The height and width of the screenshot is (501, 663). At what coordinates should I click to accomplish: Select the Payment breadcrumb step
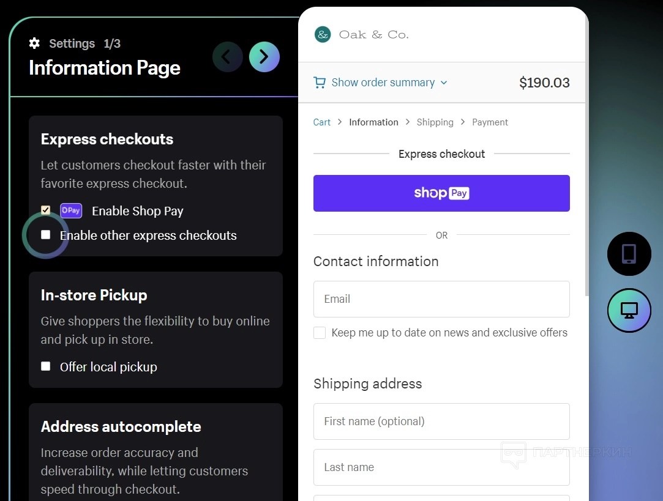(x=490, y=122)
